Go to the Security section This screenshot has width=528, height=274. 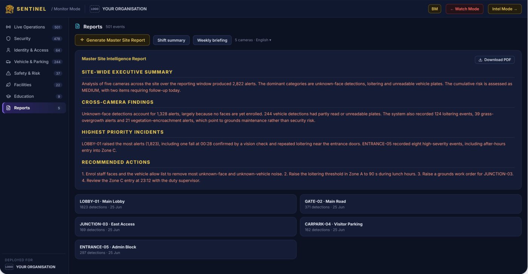pyautogui.click(x=34, y=39)
